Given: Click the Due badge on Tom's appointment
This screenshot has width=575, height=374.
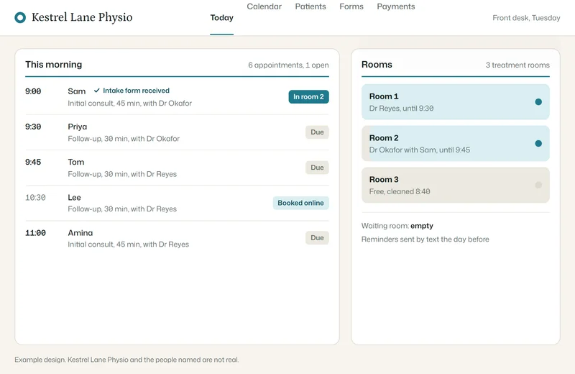Looking at the screenshot, I should (317, 168).
